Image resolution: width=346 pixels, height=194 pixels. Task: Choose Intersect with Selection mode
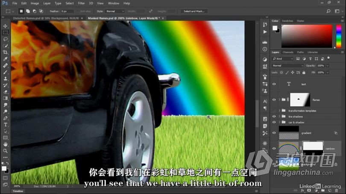point(41,11)
